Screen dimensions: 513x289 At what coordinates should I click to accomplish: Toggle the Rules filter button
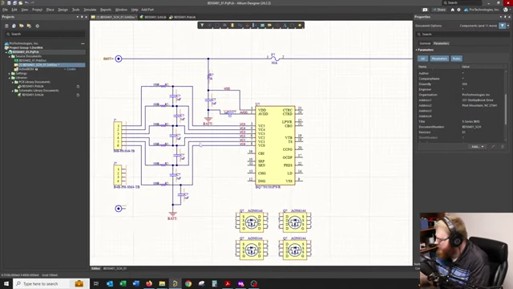[456, 59]
